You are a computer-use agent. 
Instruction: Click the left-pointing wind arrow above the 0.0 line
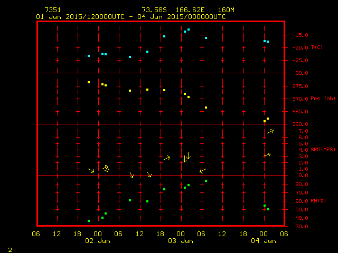(x=202, y=170)
